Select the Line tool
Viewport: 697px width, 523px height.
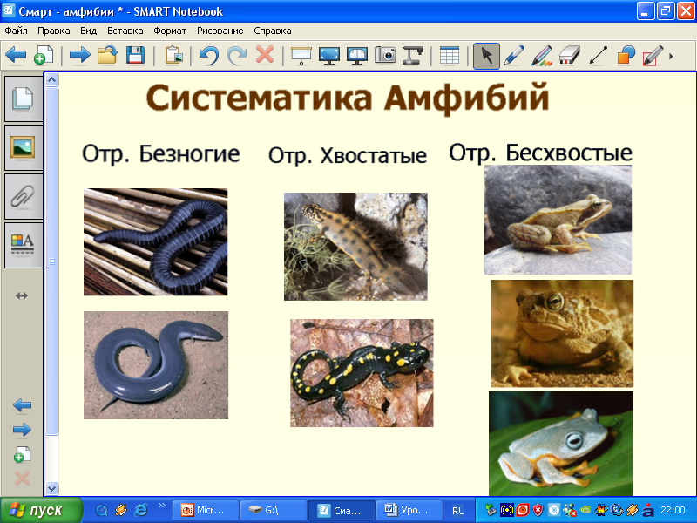point(598,56)
